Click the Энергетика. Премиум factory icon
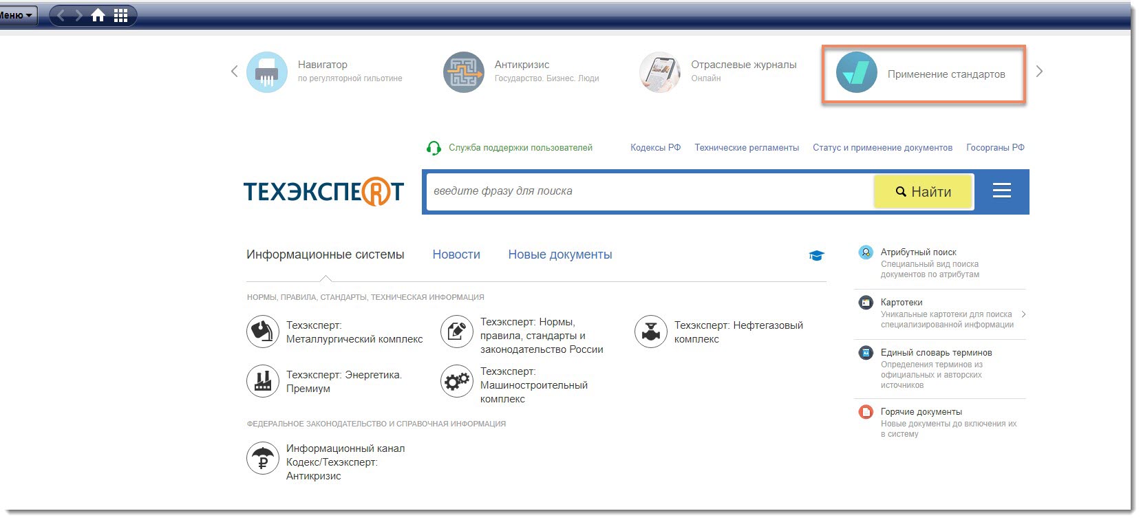The height and width of the screenshot is (520, 1141). (x=262, y=381)
